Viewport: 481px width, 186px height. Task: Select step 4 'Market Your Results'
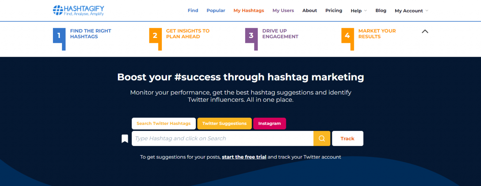pos(374,34)
